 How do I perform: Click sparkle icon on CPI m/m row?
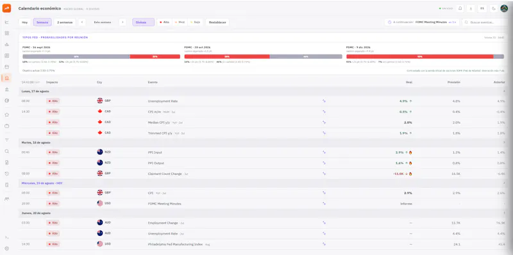324,111
